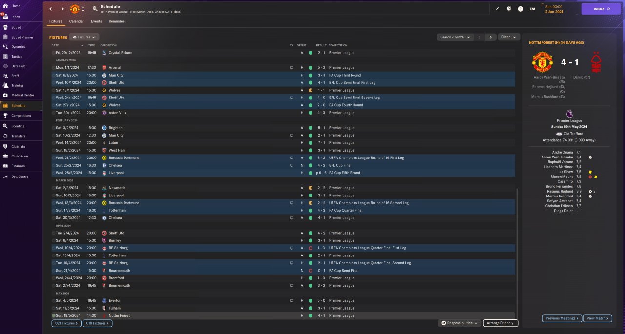
Task: Go to the next season arrow
Action: pyautogui.click(x=491, y=37)
